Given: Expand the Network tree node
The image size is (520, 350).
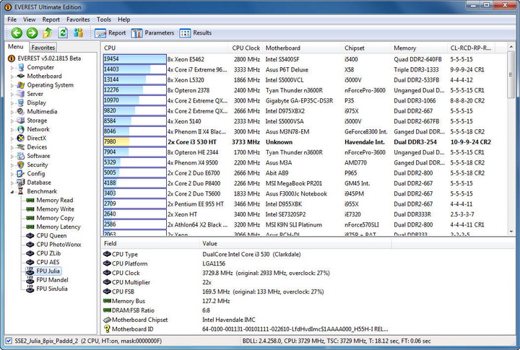Looking at the screenshot, I should (x=12, y=130).
